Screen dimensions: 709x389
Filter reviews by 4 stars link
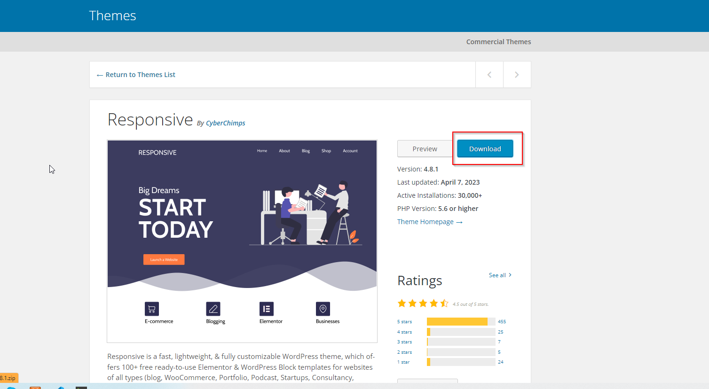[x=404, y=332]
